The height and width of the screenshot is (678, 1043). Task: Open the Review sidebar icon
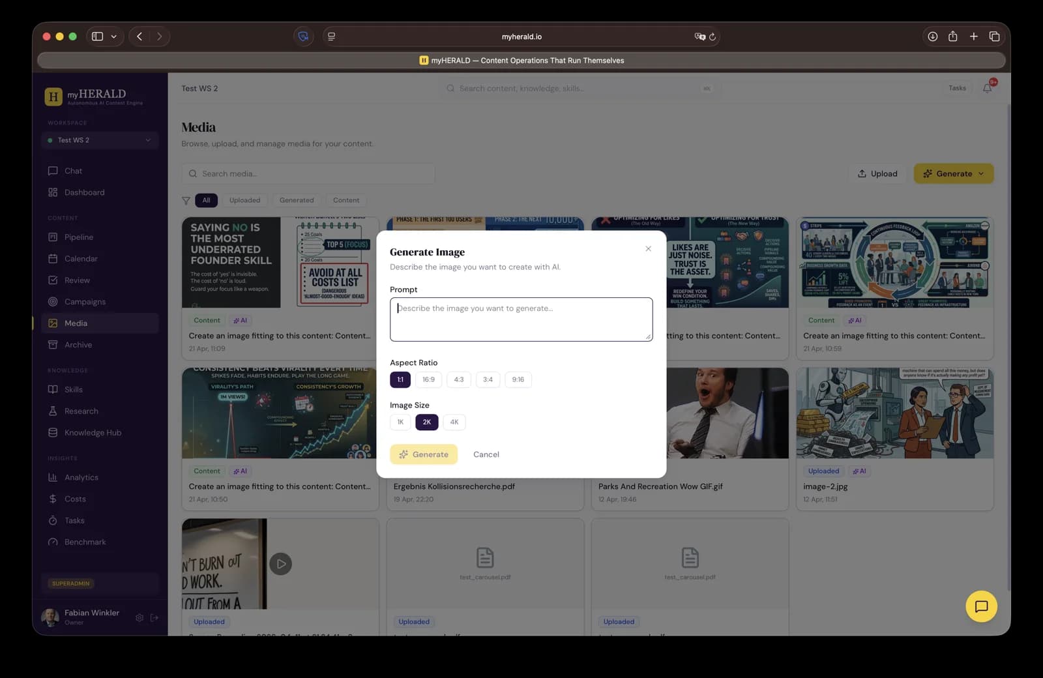coord(53,280)
